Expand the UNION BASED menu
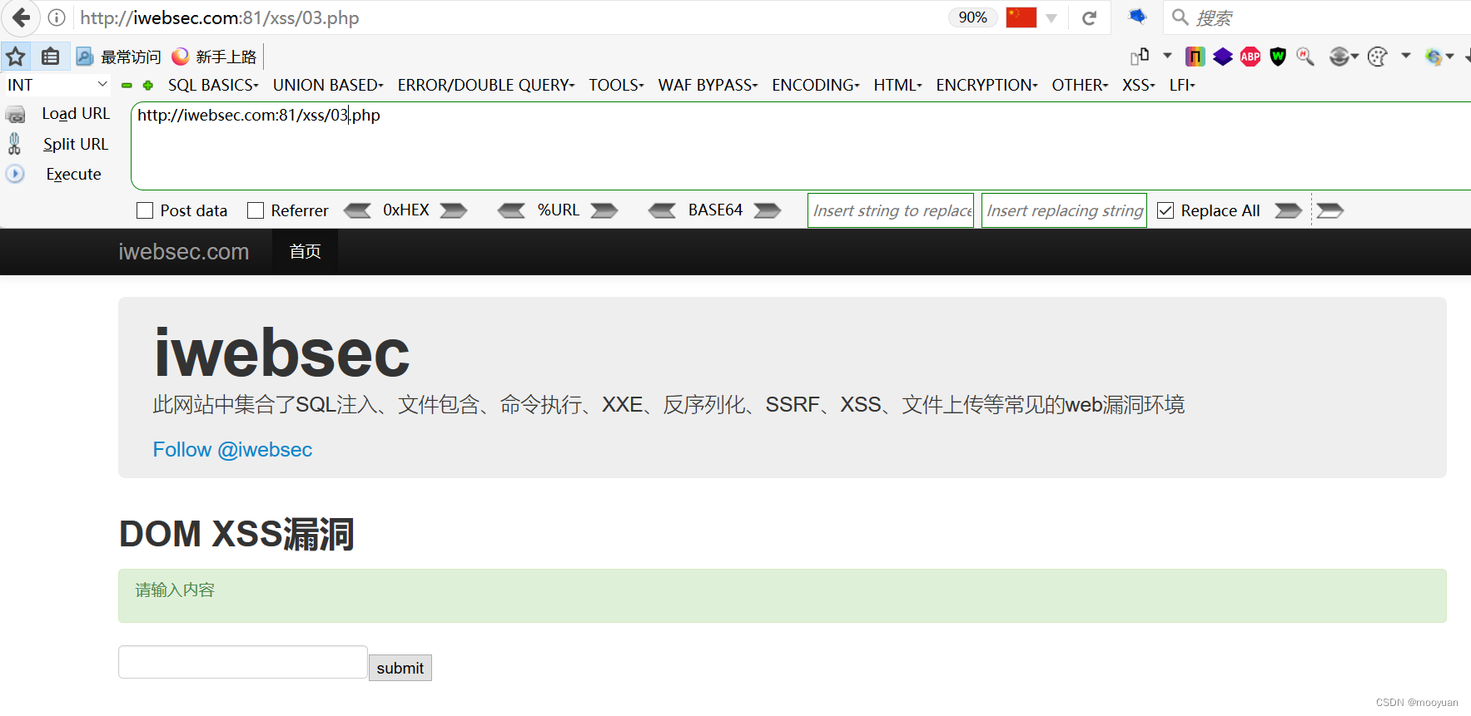 click(328, 85)
